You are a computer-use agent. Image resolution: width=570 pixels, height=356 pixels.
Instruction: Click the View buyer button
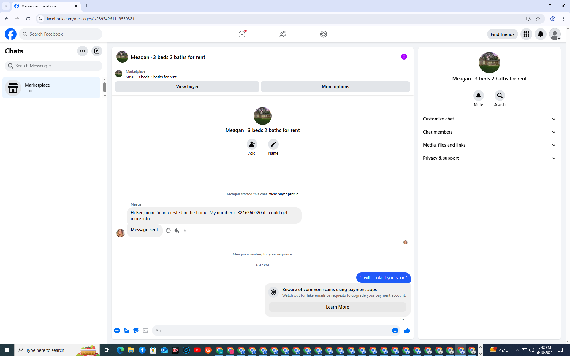pyautogui.click(x=187, y=87)
